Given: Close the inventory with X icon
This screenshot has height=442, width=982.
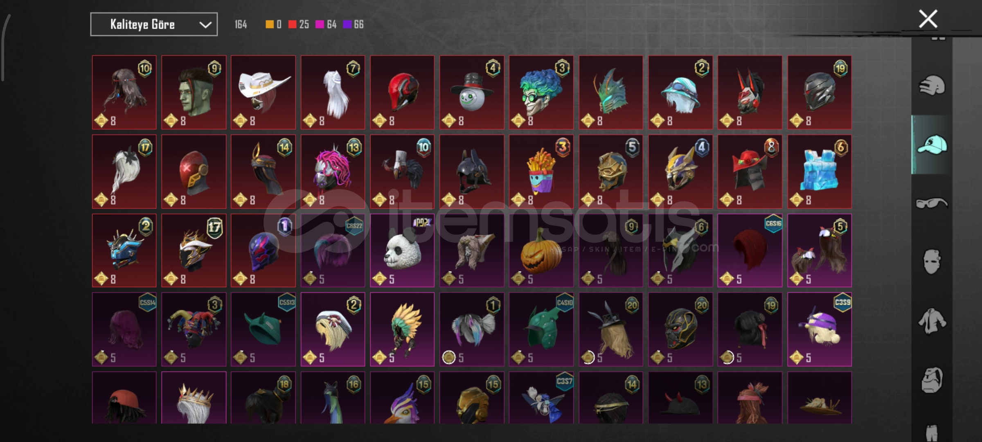Looking at the screenshot, I should point(928,19).
